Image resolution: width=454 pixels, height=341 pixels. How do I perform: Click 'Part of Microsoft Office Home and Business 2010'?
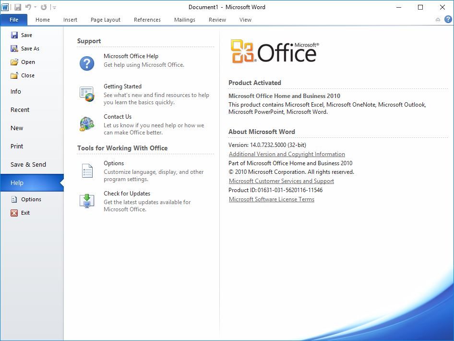click(x=290, y=163)
